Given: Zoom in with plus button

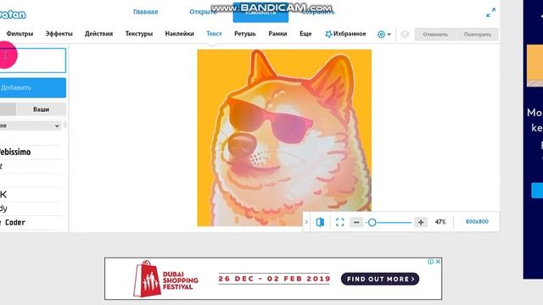Looking at the screenshot, I should click(x=421, y=222).
